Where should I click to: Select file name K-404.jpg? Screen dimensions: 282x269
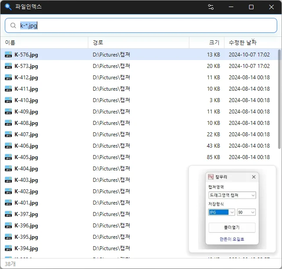(26, 169)
